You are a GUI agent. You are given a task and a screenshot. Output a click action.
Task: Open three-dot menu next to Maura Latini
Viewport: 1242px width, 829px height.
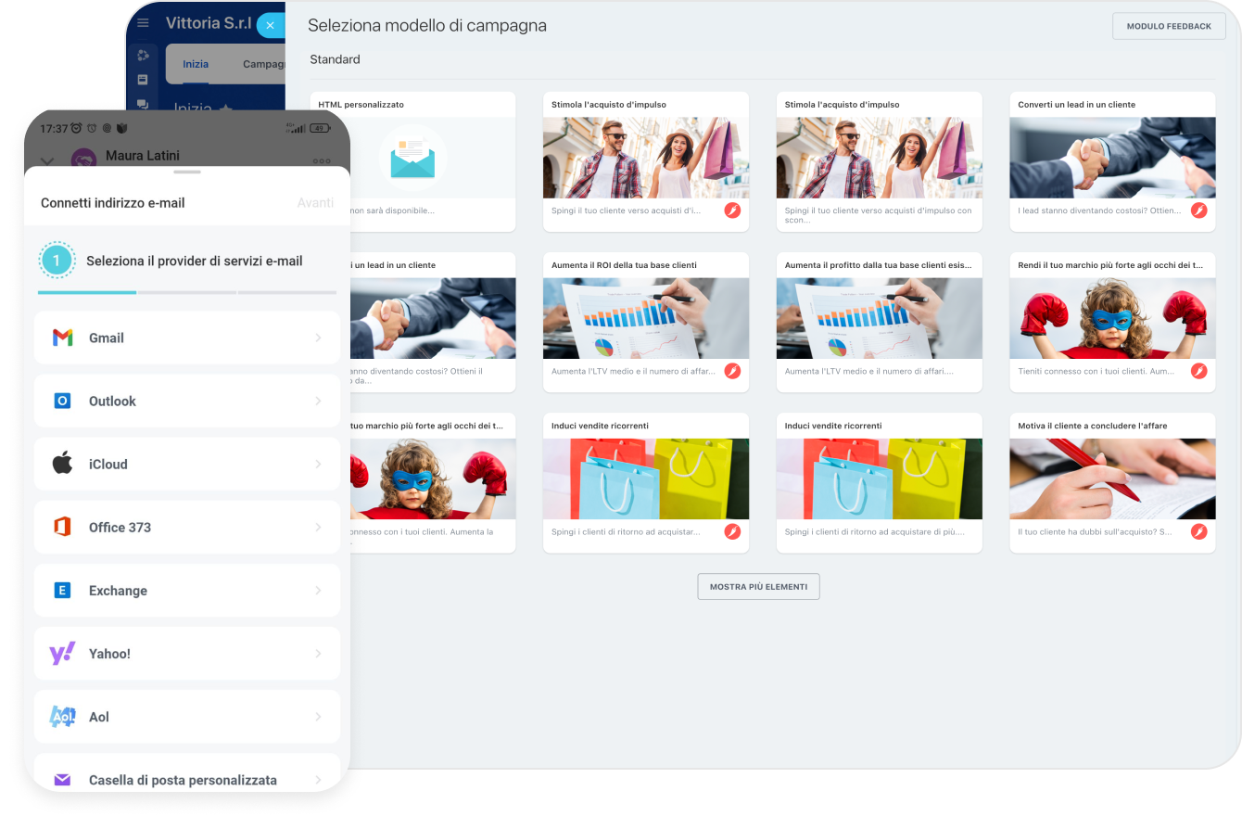pyautogui.click(x=322, y=160)
